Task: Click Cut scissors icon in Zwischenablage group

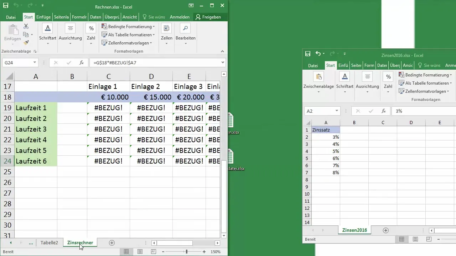Action: pos(26,26)
